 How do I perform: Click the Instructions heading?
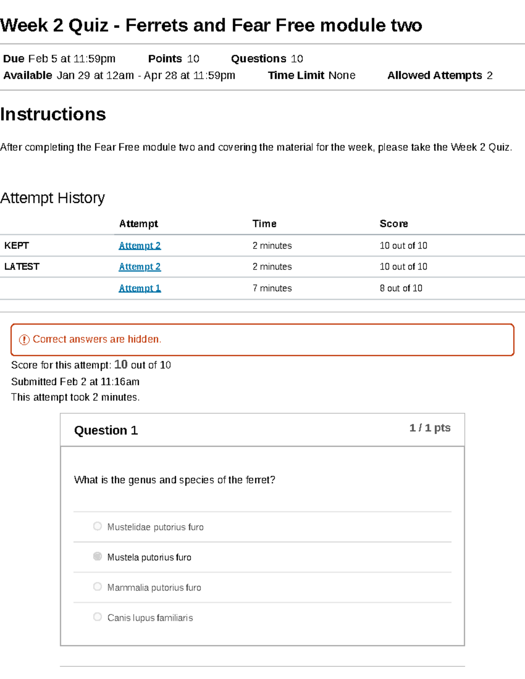click(53, 114)
